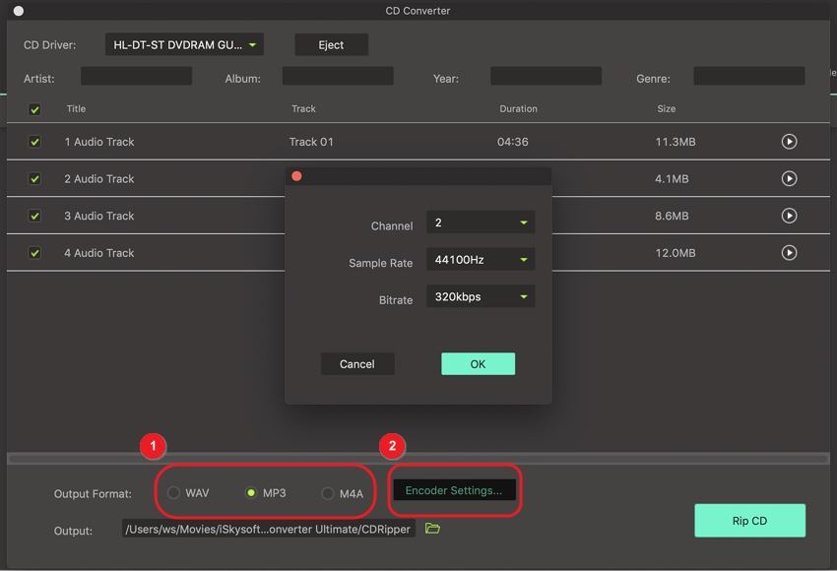
Task: Play preview of 1 Audio Track
Action: (x=789, y=142)
